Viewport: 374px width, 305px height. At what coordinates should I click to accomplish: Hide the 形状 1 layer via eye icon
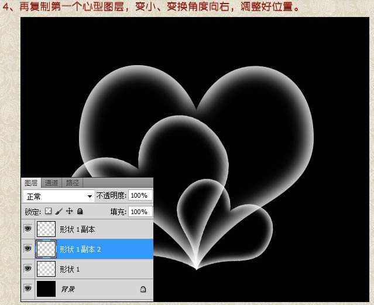tap(28, 269)
